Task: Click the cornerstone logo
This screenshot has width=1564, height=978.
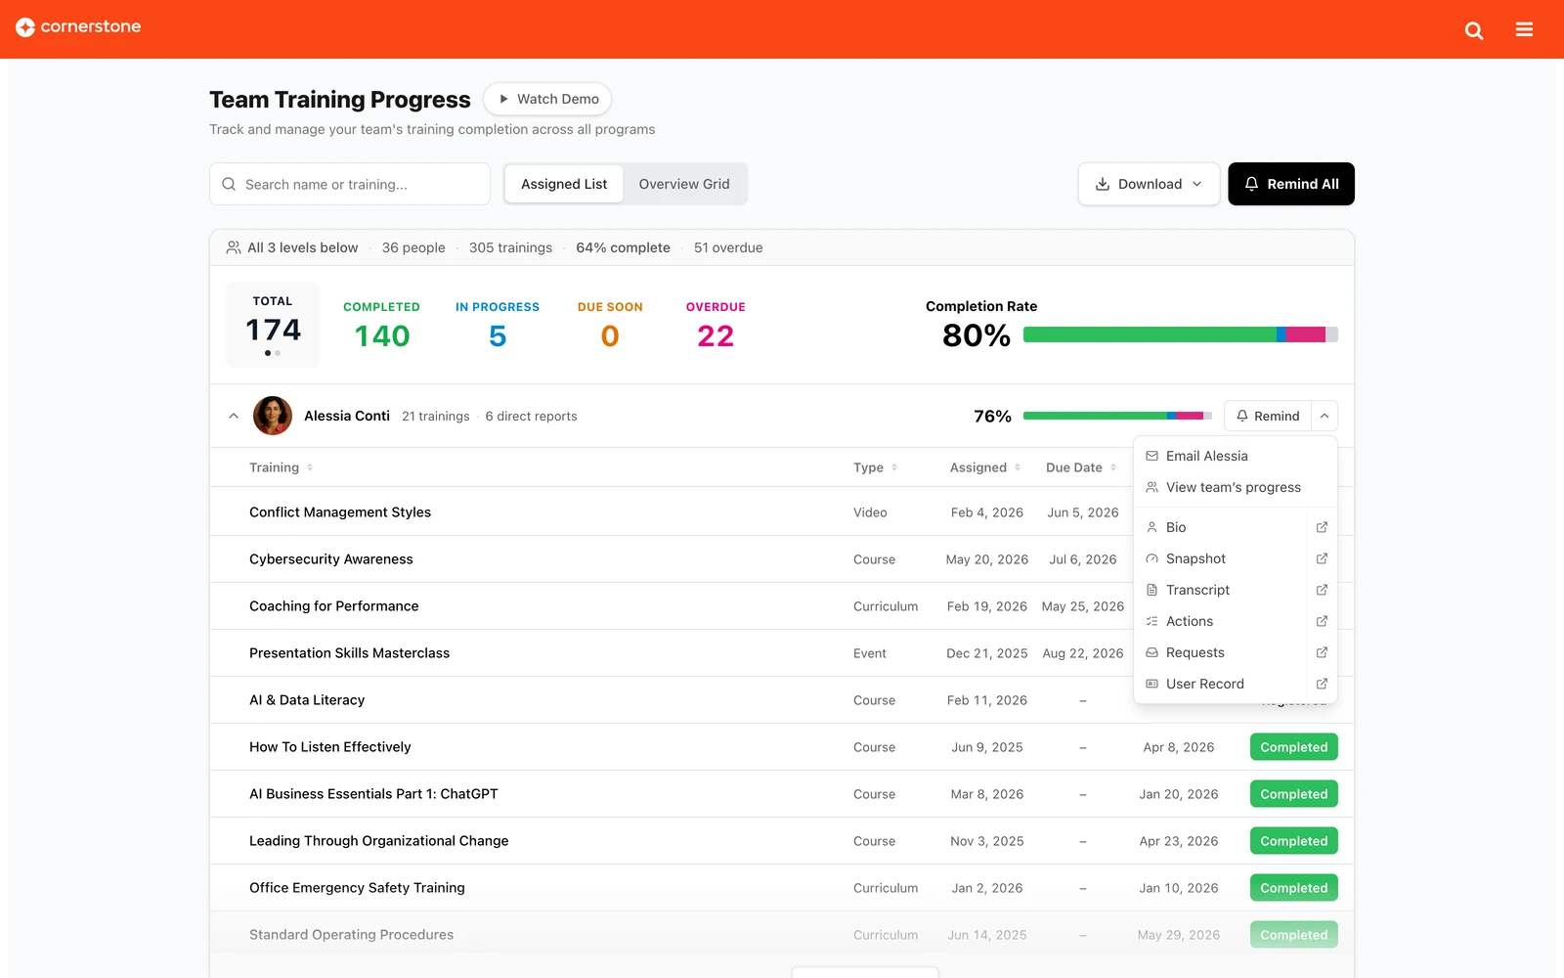Action: click(x=78, y=27)
